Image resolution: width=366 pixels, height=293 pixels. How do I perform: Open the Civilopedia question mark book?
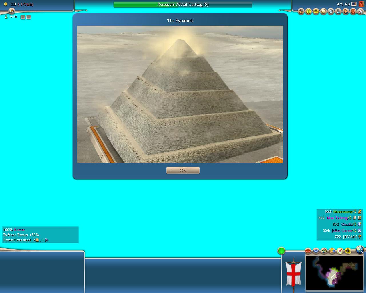[361, 4]
